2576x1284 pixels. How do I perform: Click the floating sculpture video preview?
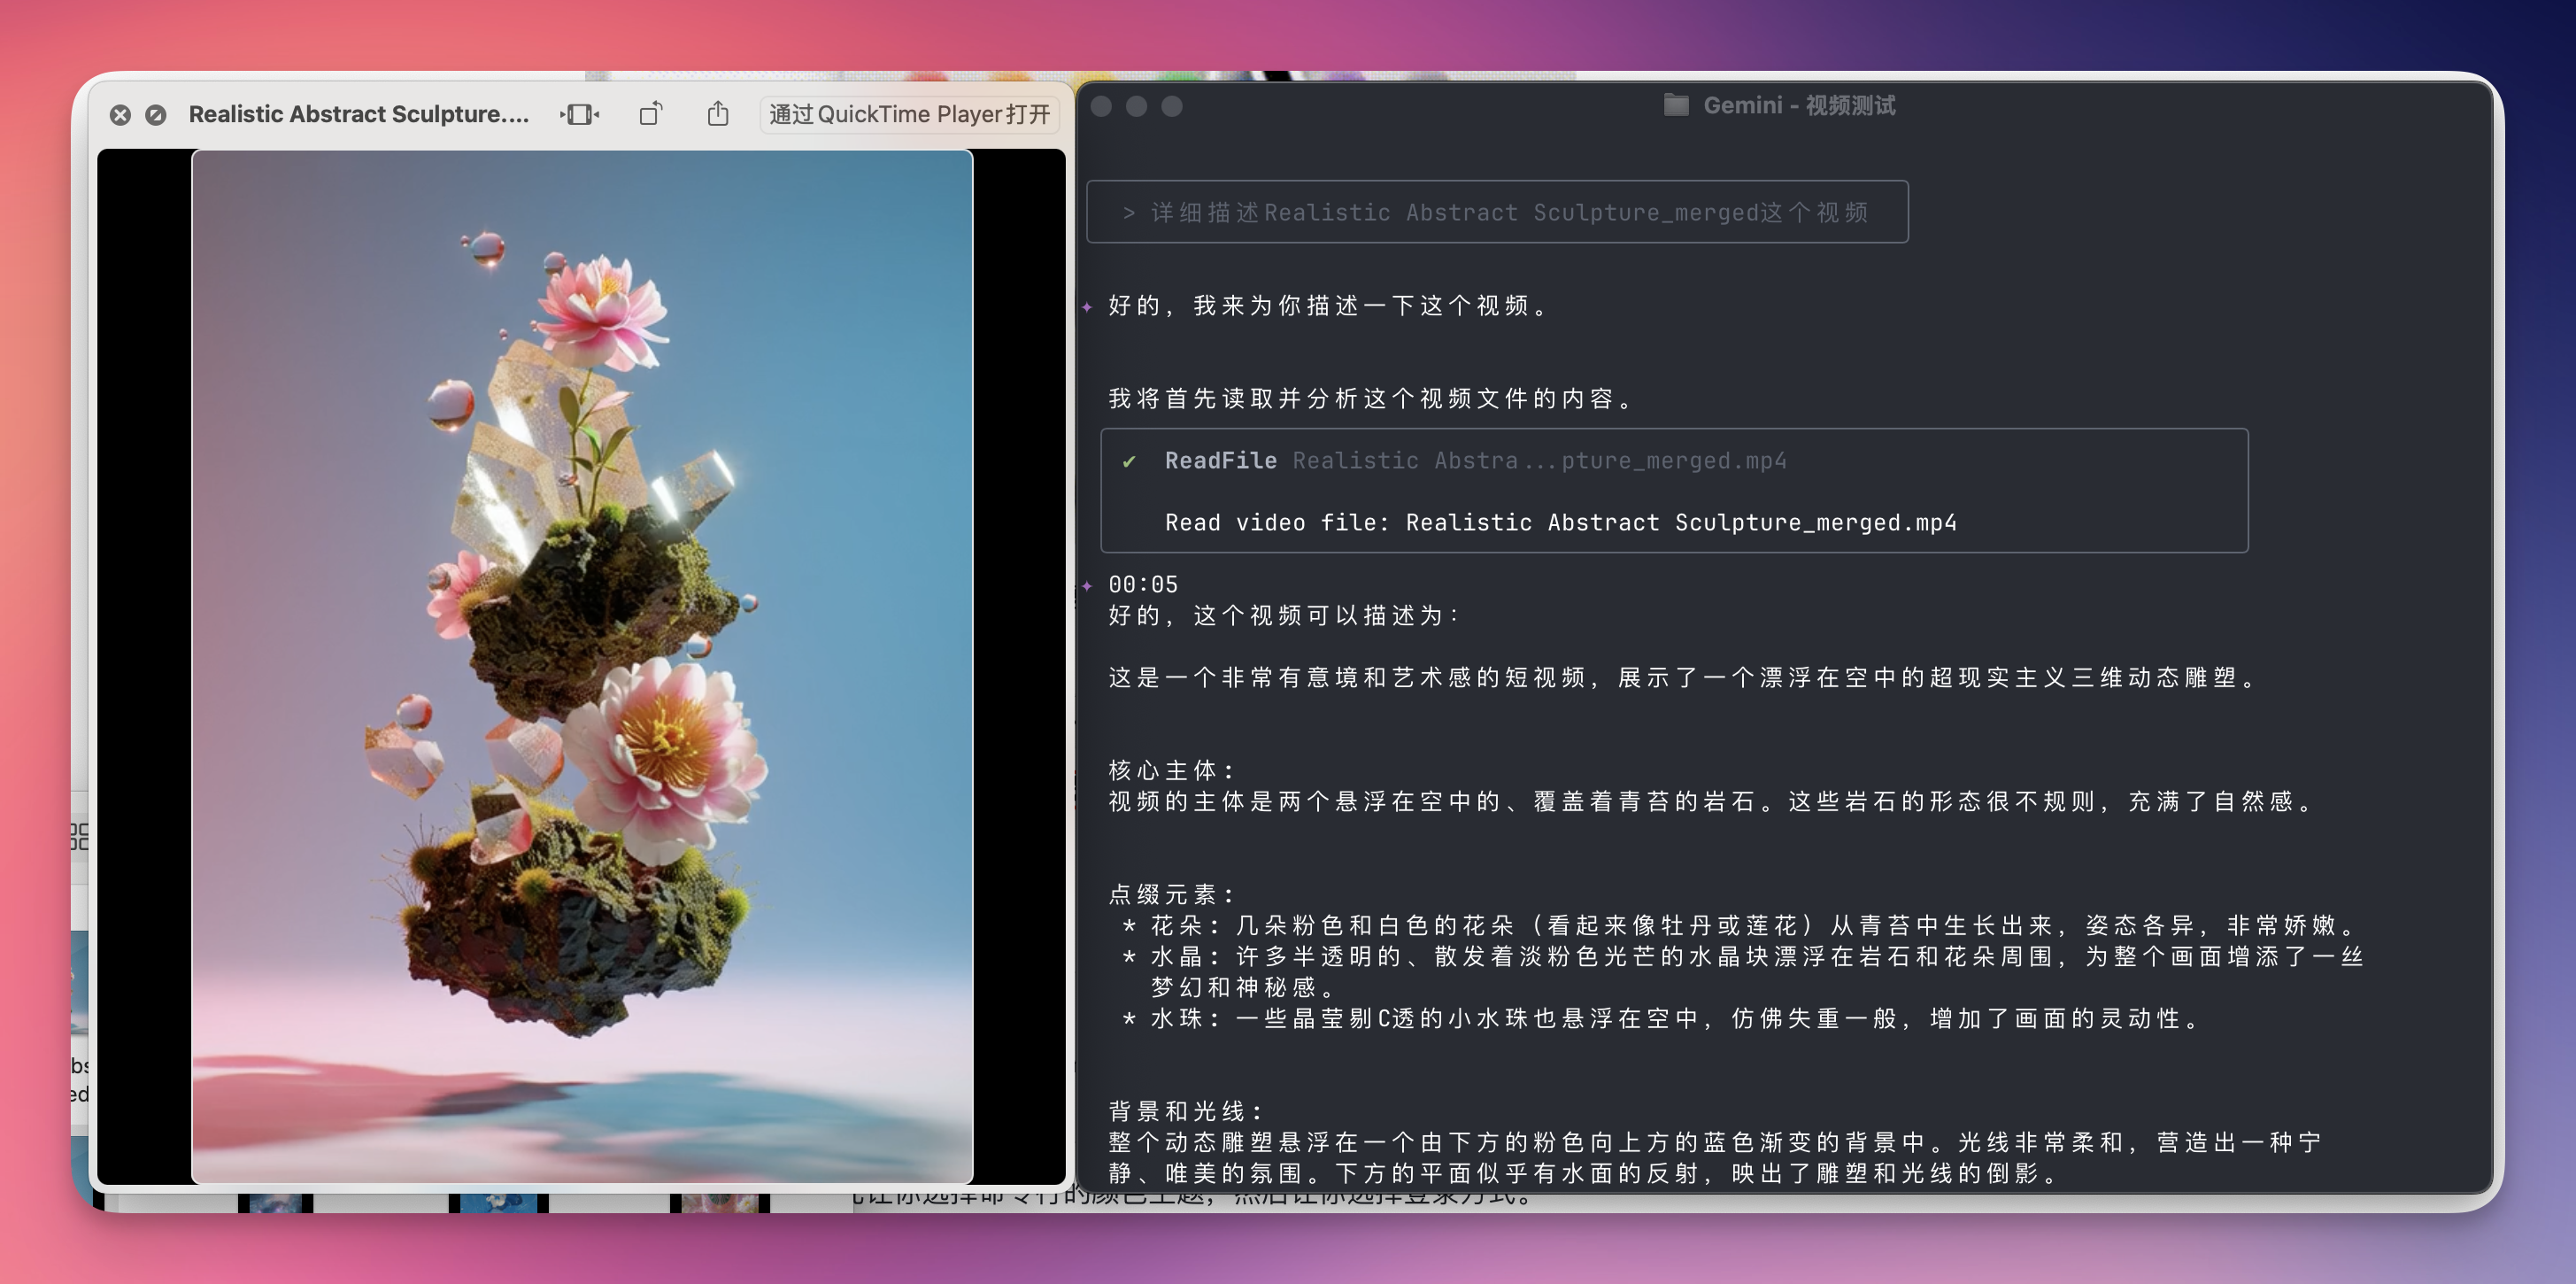pyautogui.click(x=581, y=665)
